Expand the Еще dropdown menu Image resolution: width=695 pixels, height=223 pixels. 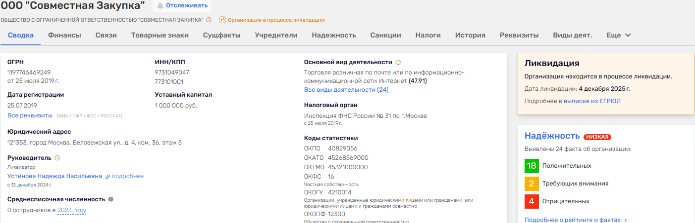tap(619, 36)
